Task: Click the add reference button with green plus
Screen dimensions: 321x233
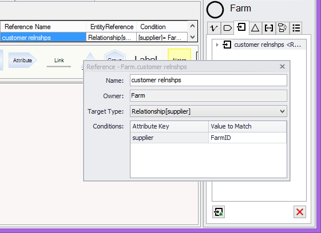Action: (x=219, y=212)
